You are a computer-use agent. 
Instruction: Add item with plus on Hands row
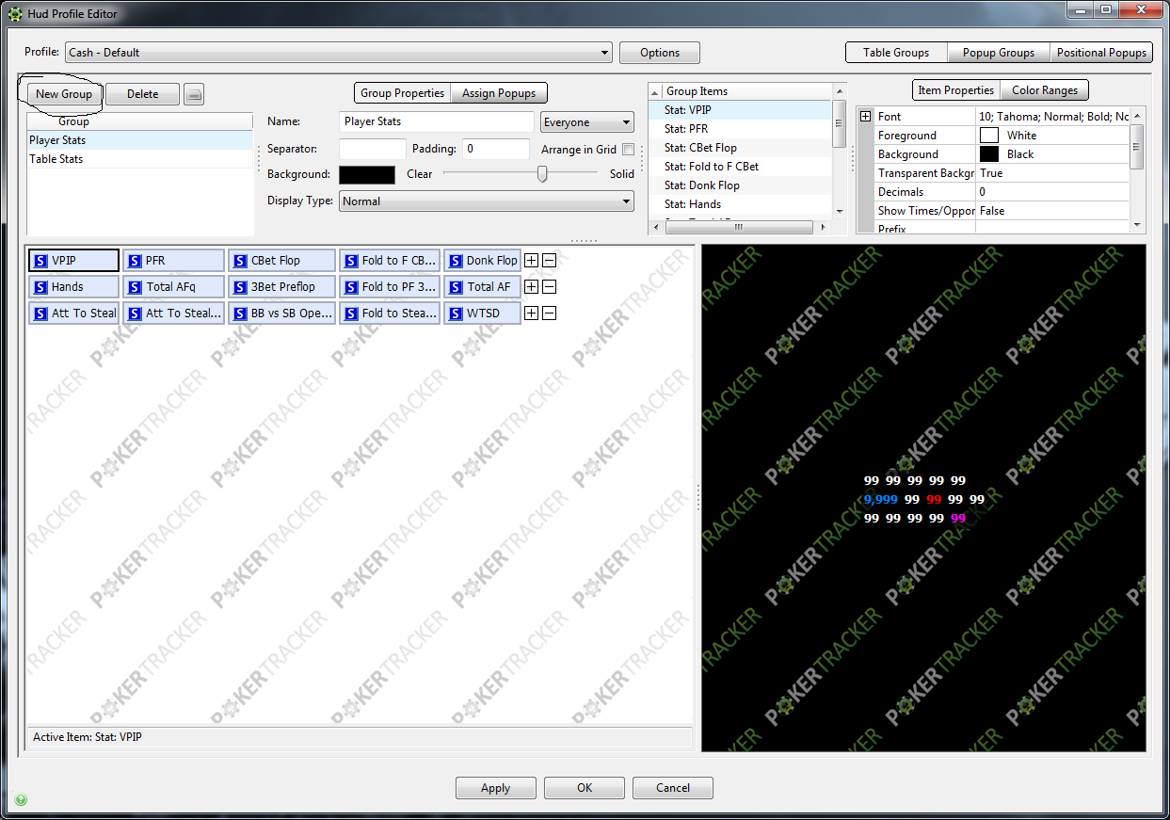(532, 287)
